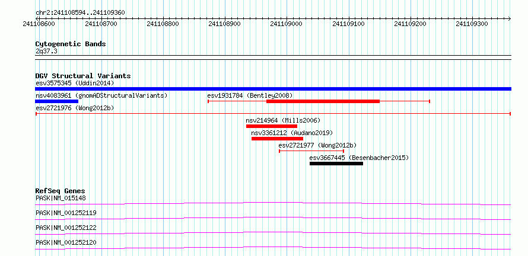Click the Cytogenetic Bands track title

71,44
